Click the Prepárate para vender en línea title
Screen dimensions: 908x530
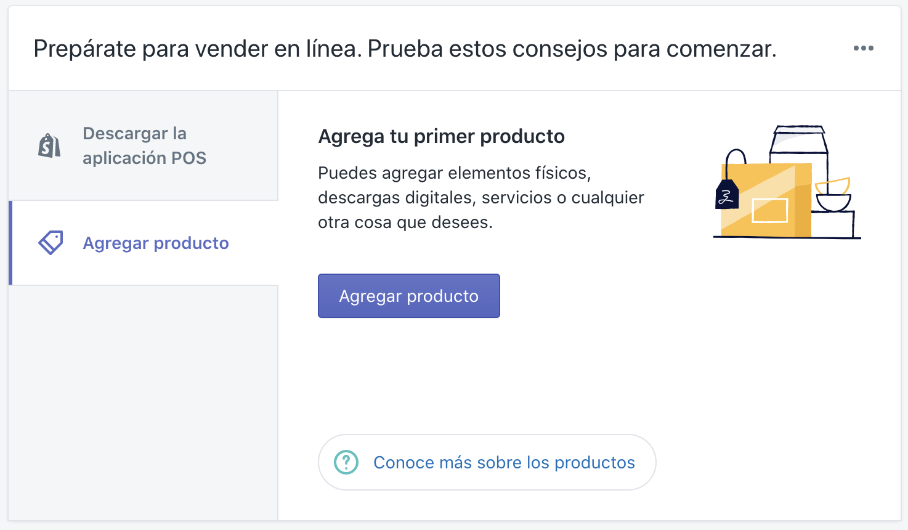(x=405, y=49)
